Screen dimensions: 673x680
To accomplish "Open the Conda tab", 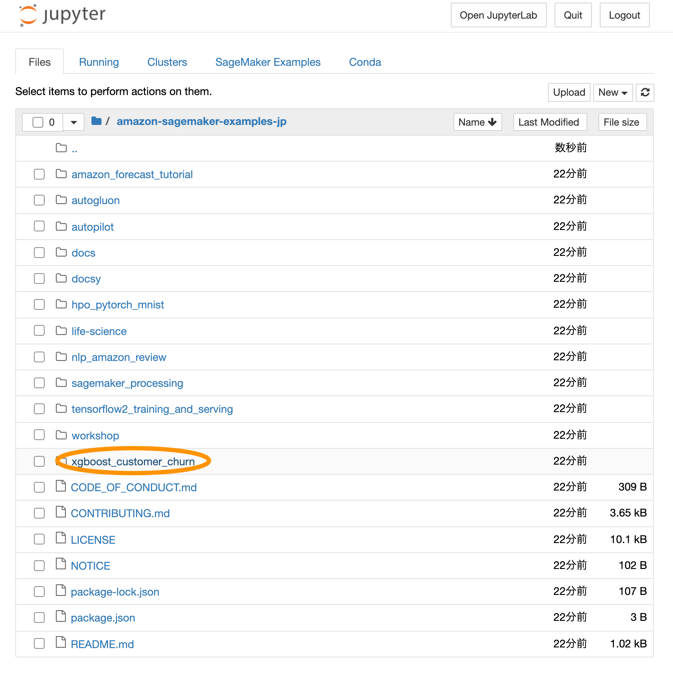I will pos(365,62).
